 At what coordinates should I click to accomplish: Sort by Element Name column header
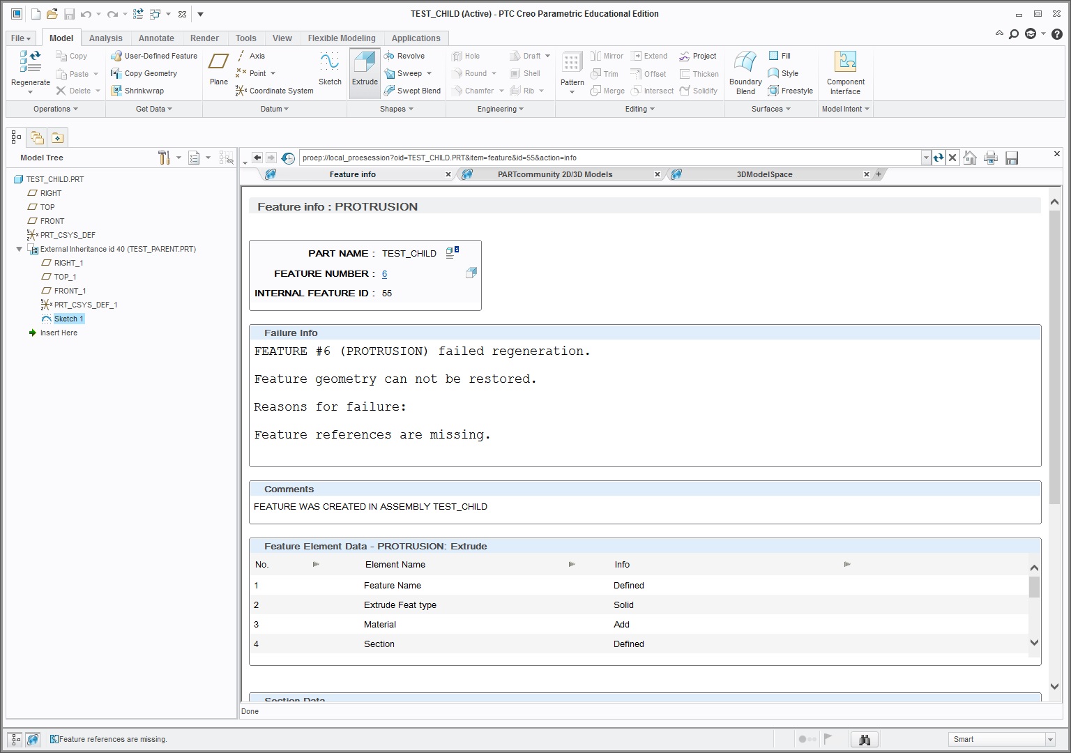[395, 565]
